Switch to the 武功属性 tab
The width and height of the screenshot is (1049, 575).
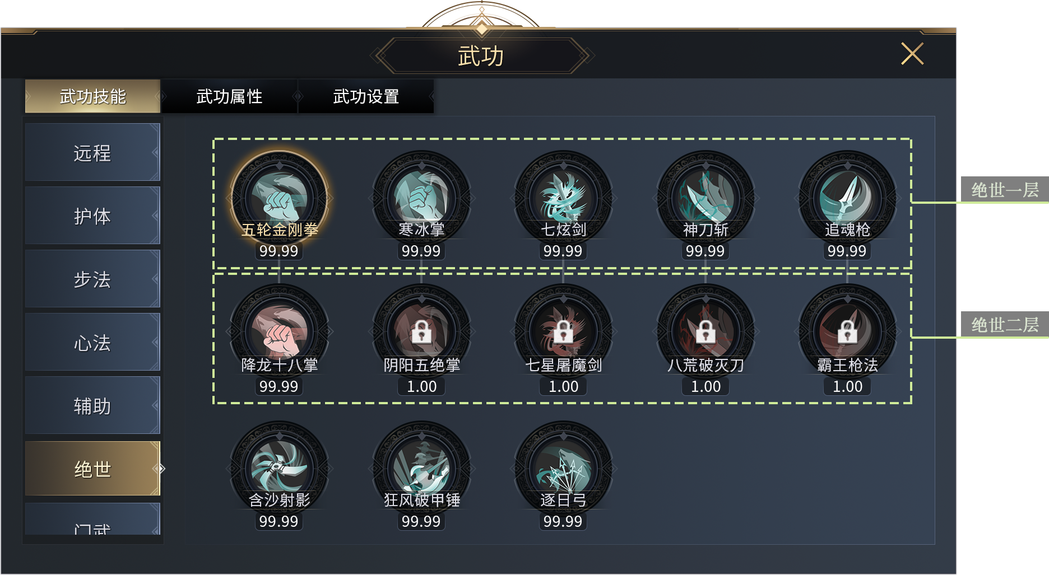coord(229,96)
